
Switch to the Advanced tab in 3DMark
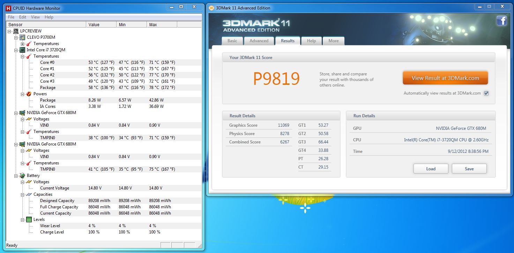[x=259, y=41]
